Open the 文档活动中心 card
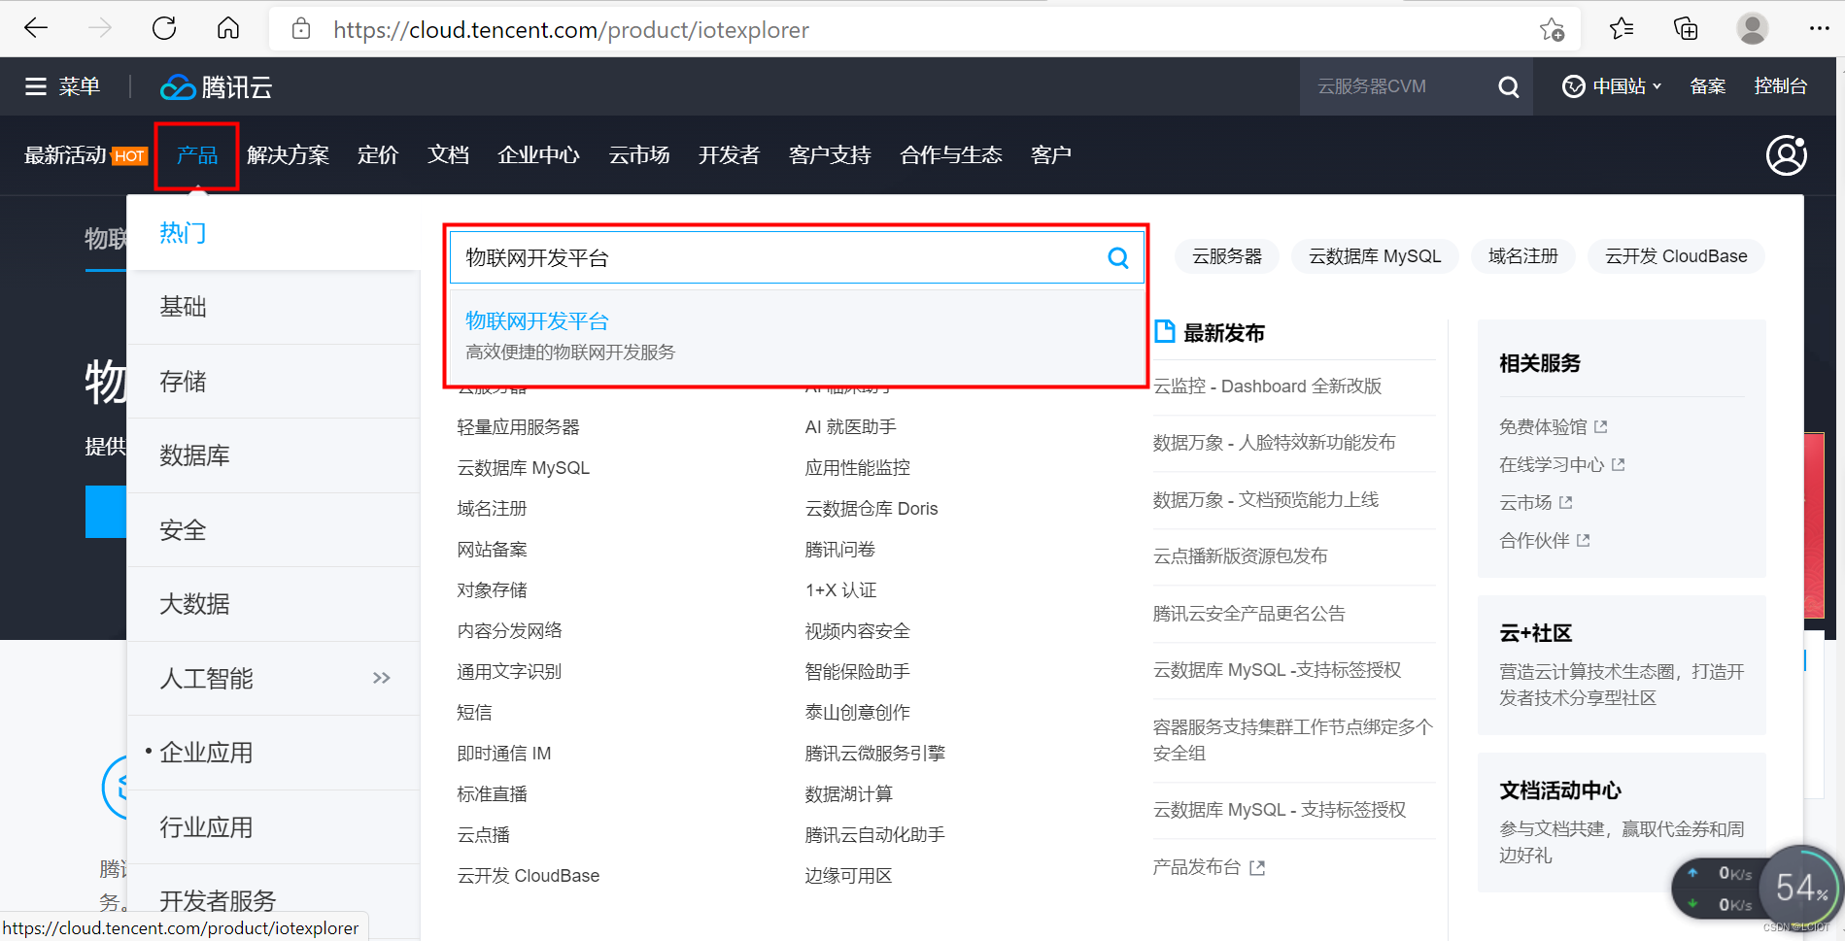This screenshot has width=1845, height=941. [1622, 823]
